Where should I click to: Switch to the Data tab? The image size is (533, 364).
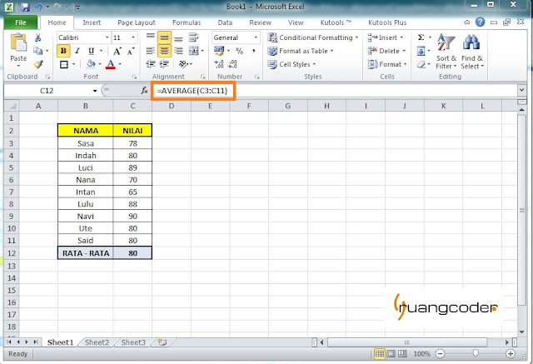tap(225, 22)
